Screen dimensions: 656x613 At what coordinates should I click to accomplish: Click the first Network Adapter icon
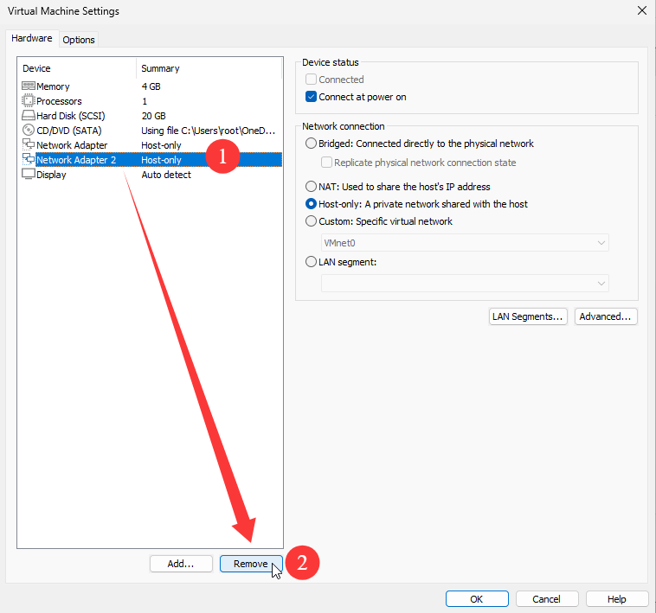point(28,145)
